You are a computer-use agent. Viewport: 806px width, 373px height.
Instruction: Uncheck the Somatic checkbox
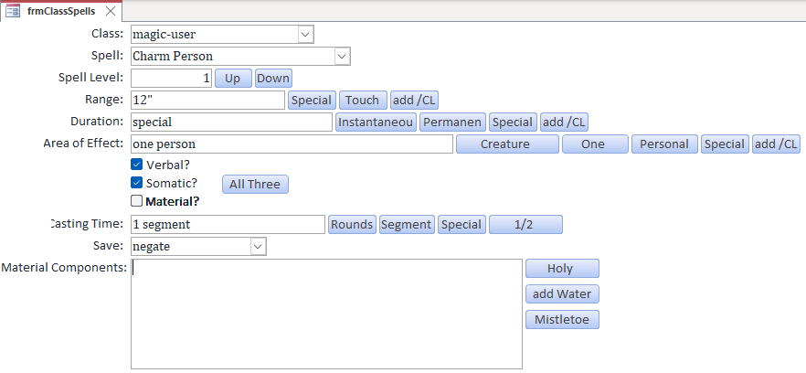(137, 183)
